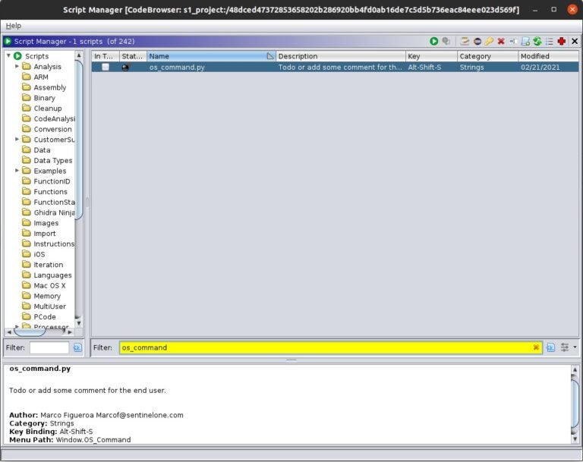This screenshot has height=462, width=583.
Task: Assign key binding with the key icon
Action: click(x=489, y=41)
